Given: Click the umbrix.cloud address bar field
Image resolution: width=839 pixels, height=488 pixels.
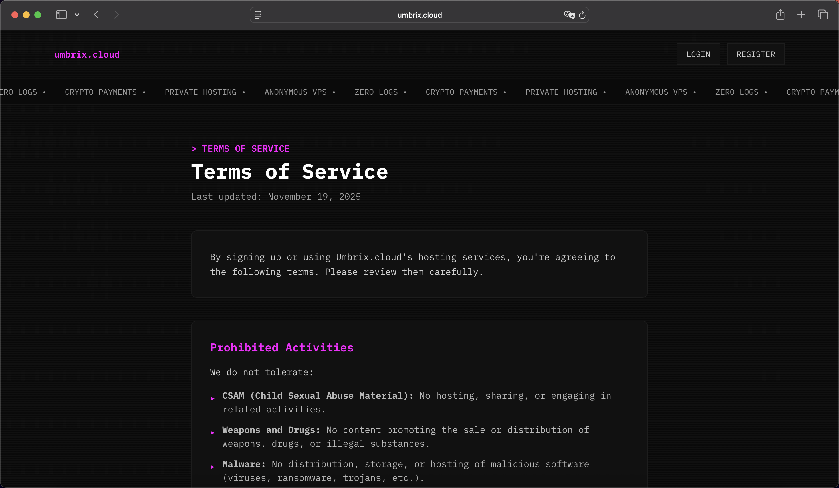Looking at the screenshot, I should click(419, 15).
